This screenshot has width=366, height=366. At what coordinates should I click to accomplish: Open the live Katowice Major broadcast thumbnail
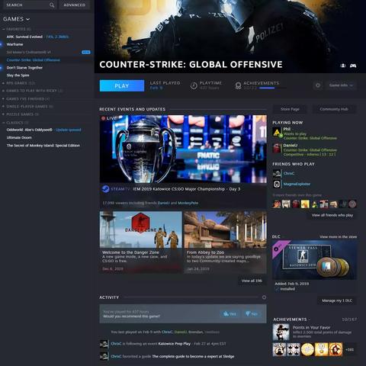pos(183,149)
